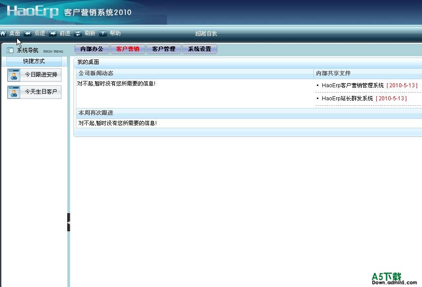Collapse the sidebar with the black arrow handle
Viewport: 422px width, 287px height.
[x=69, y=222]
